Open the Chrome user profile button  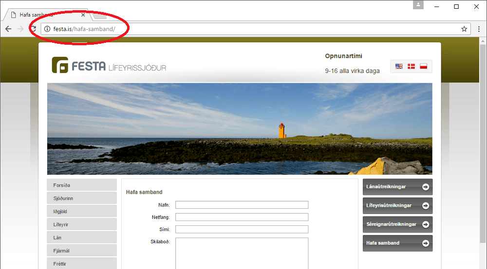418,5
